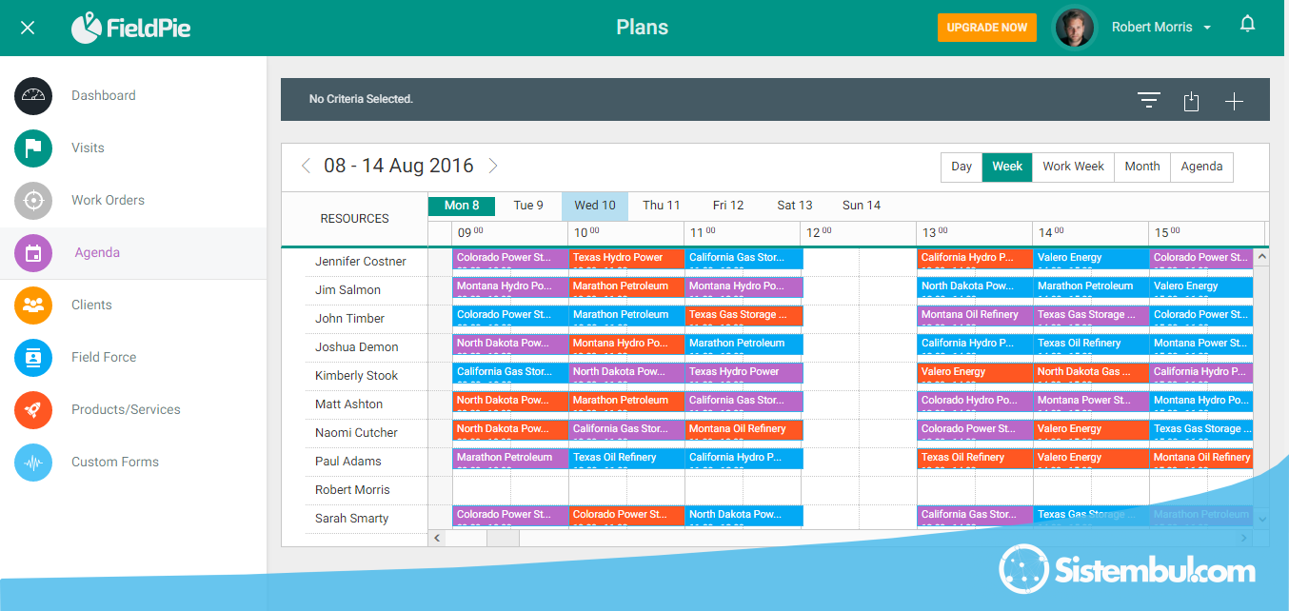The width and height of the screenshot is (1289, 611).
Task: Switch to Day view
Action: (962, 167)
